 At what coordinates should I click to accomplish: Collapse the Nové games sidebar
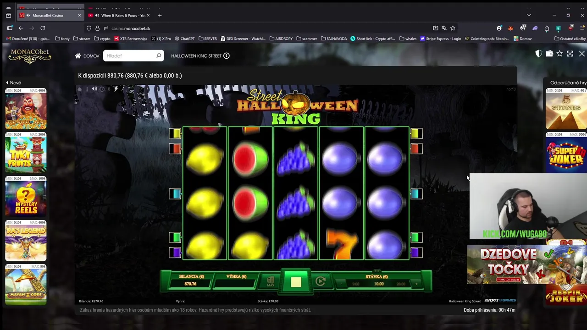pyautogui.click(x=13, y=82)
